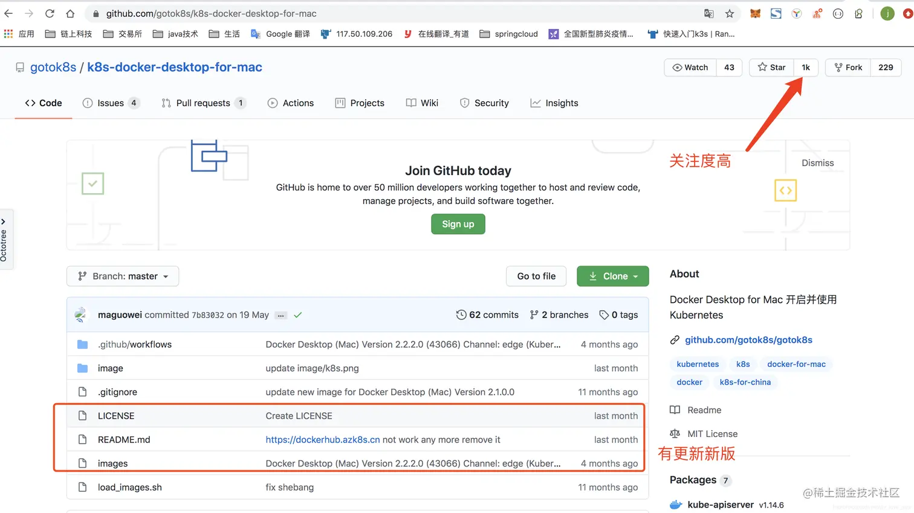Switch to the Pull requests tab
Screen dimensions: 914x513
tap(204, 103)
